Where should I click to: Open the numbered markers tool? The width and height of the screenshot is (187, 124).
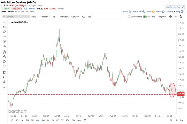(4, 41)
